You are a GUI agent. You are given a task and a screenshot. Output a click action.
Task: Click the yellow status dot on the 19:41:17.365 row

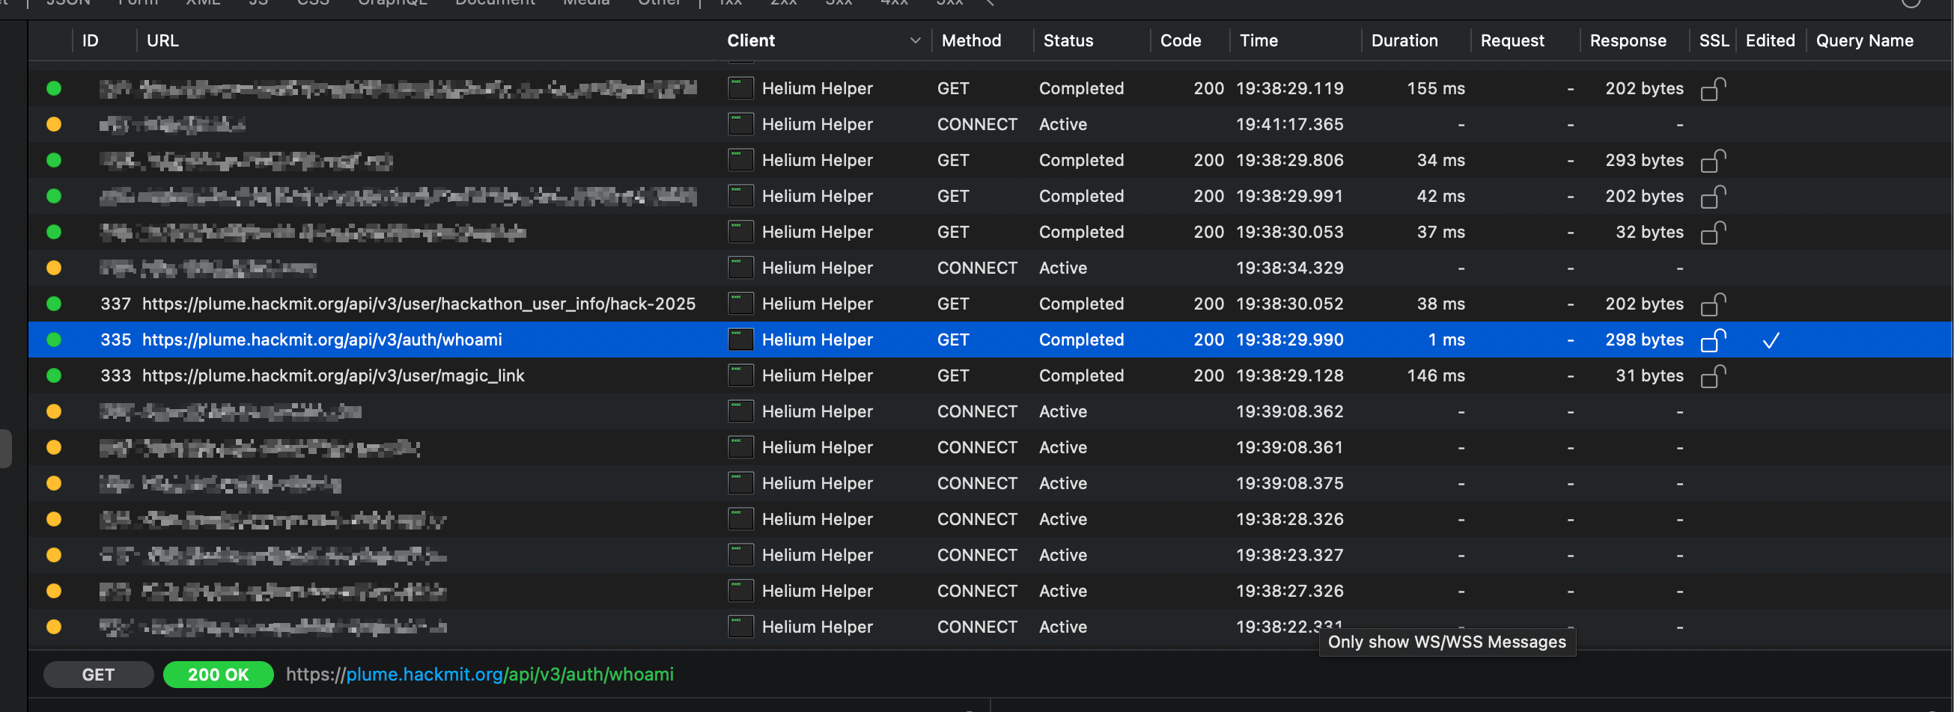[54, 124]
